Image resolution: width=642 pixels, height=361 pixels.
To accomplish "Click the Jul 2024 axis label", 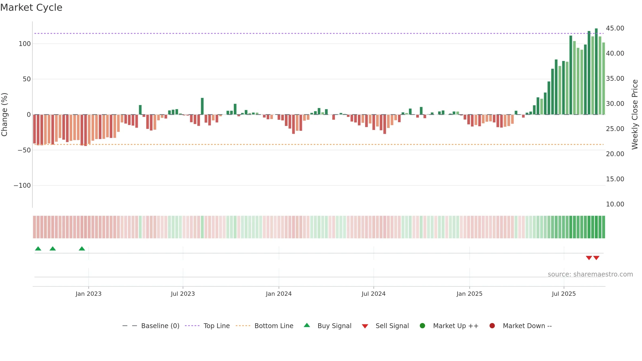I will pyautogui.click(x=374, y=294).
